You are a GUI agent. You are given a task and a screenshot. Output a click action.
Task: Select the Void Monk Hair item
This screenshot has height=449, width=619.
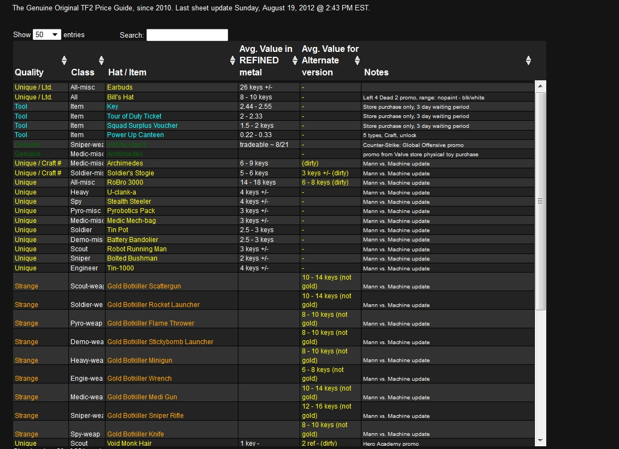click(x=130, y=443)
